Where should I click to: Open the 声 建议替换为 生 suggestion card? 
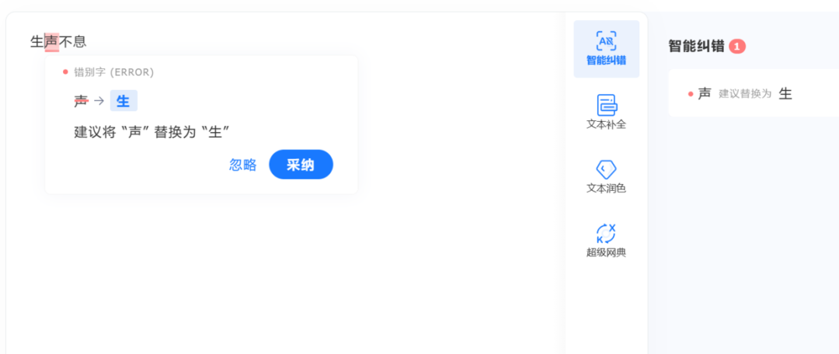(754, 94)
